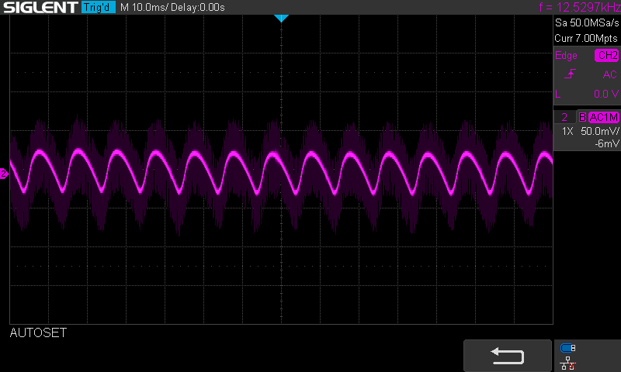This screenshot has width=621, height=372.
Task: Click the 1X probe attenuation value
Action: (567, 131)
